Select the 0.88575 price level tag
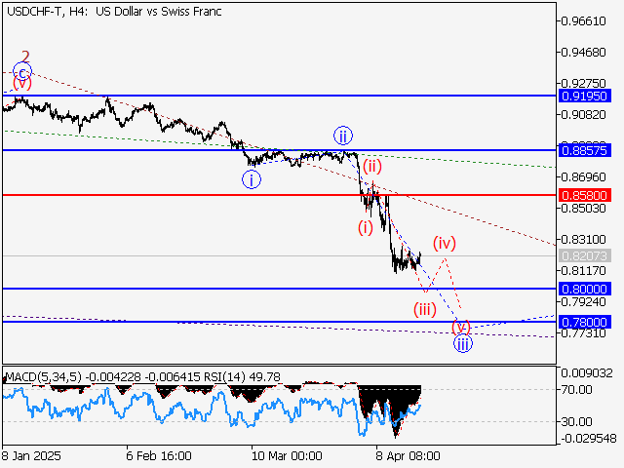 (585, 150)
